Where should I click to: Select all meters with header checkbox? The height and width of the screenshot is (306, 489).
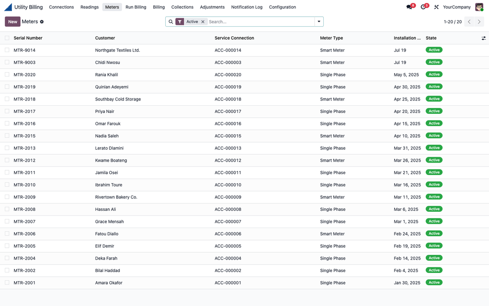(x=7, y=38)
